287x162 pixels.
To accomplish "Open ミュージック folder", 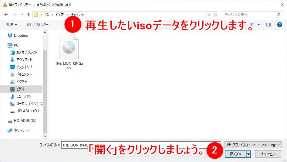I will [x=21, y=96].
